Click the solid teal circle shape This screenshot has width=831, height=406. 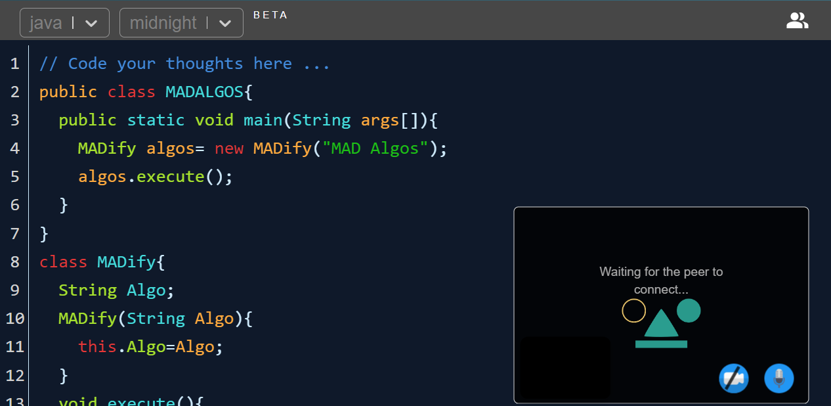tap(689, 310)
